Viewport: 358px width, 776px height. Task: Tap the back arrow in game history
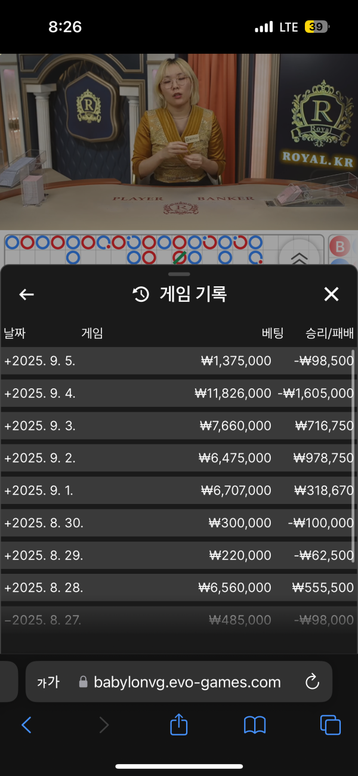(26, 294)
